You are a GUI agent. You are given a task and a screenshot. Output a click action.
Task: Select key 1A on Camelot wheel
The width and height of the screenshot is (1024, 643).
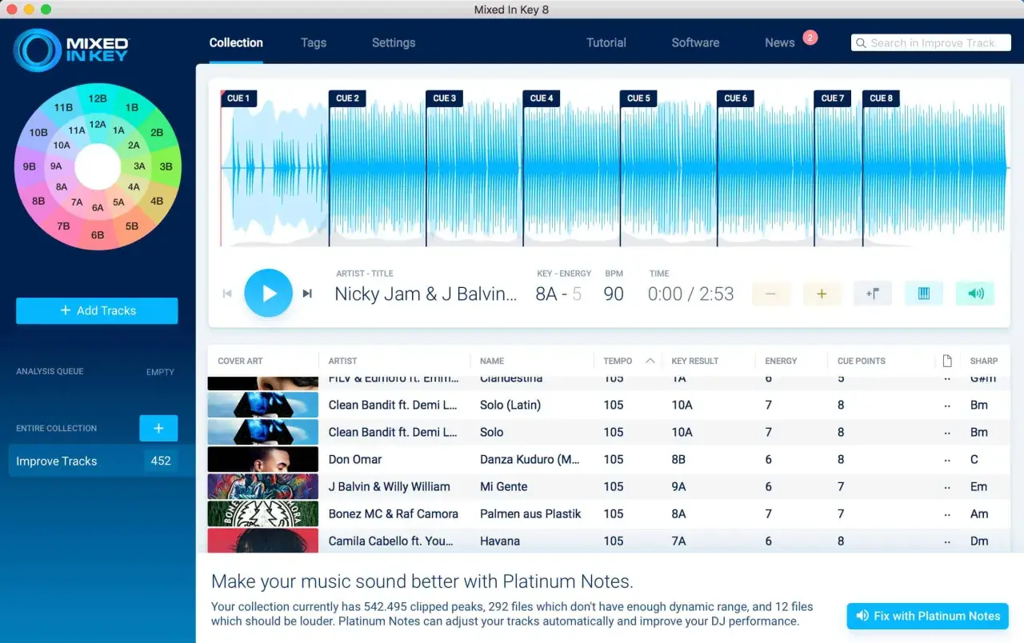pyautogui.click(x=118, y=130)
